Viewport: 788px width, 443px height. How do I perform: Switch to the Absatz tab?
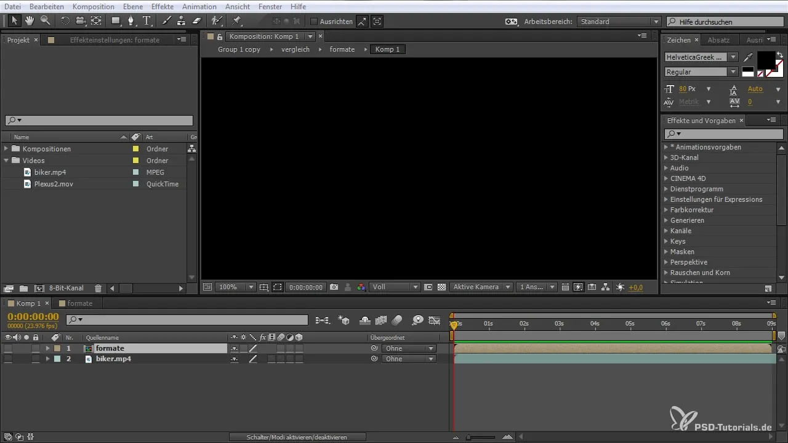point(718,40)
